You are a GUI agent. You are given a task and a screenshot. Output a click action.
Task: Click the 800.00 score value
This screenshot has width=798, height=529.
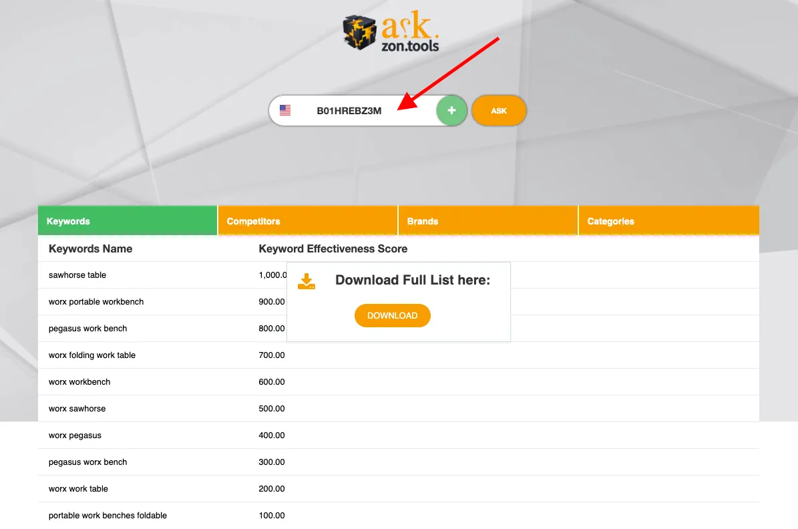click(x=272, y=329)
